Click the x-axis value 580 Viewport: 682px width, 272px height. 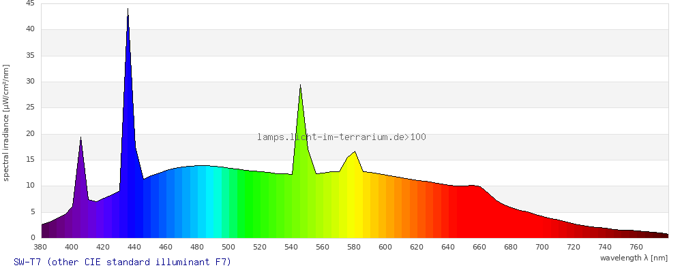point(353,248)
